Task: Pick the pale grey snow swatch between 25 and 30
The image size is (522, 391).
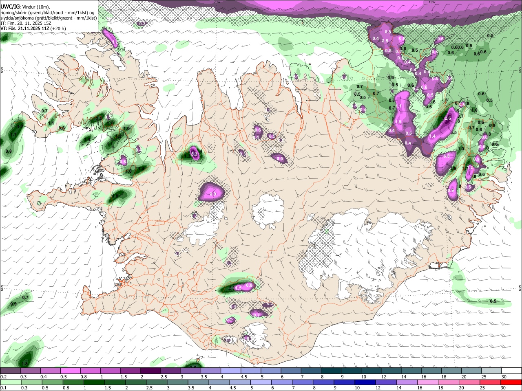Action: point(492,371)
